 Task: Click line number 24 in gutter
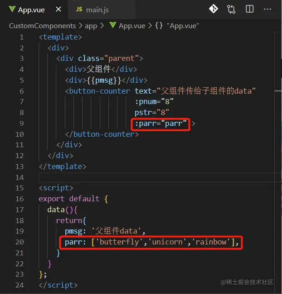pos(19,285)
